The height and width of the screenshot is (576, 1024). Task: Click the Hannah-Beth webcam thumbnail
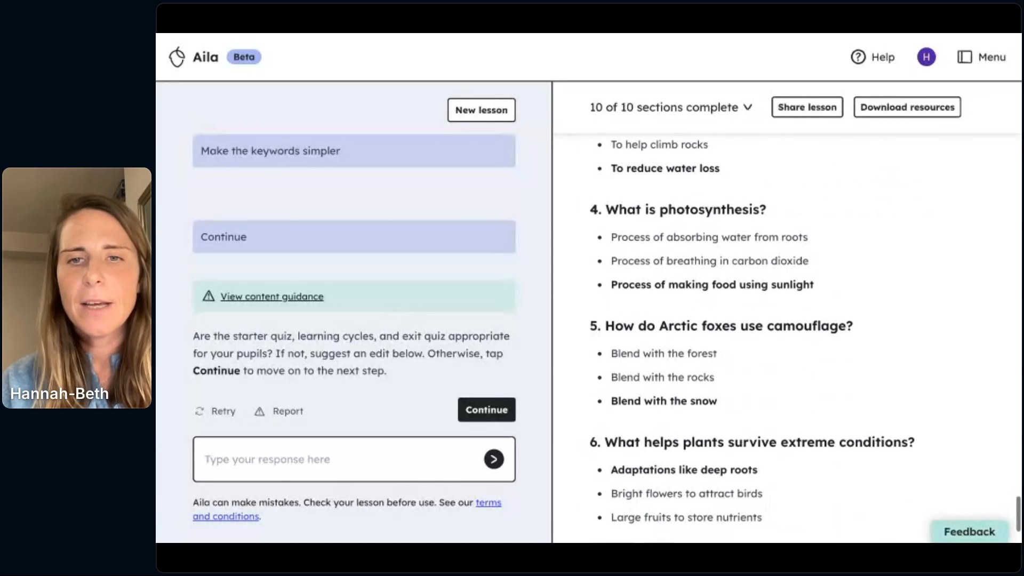pos(77,288)
